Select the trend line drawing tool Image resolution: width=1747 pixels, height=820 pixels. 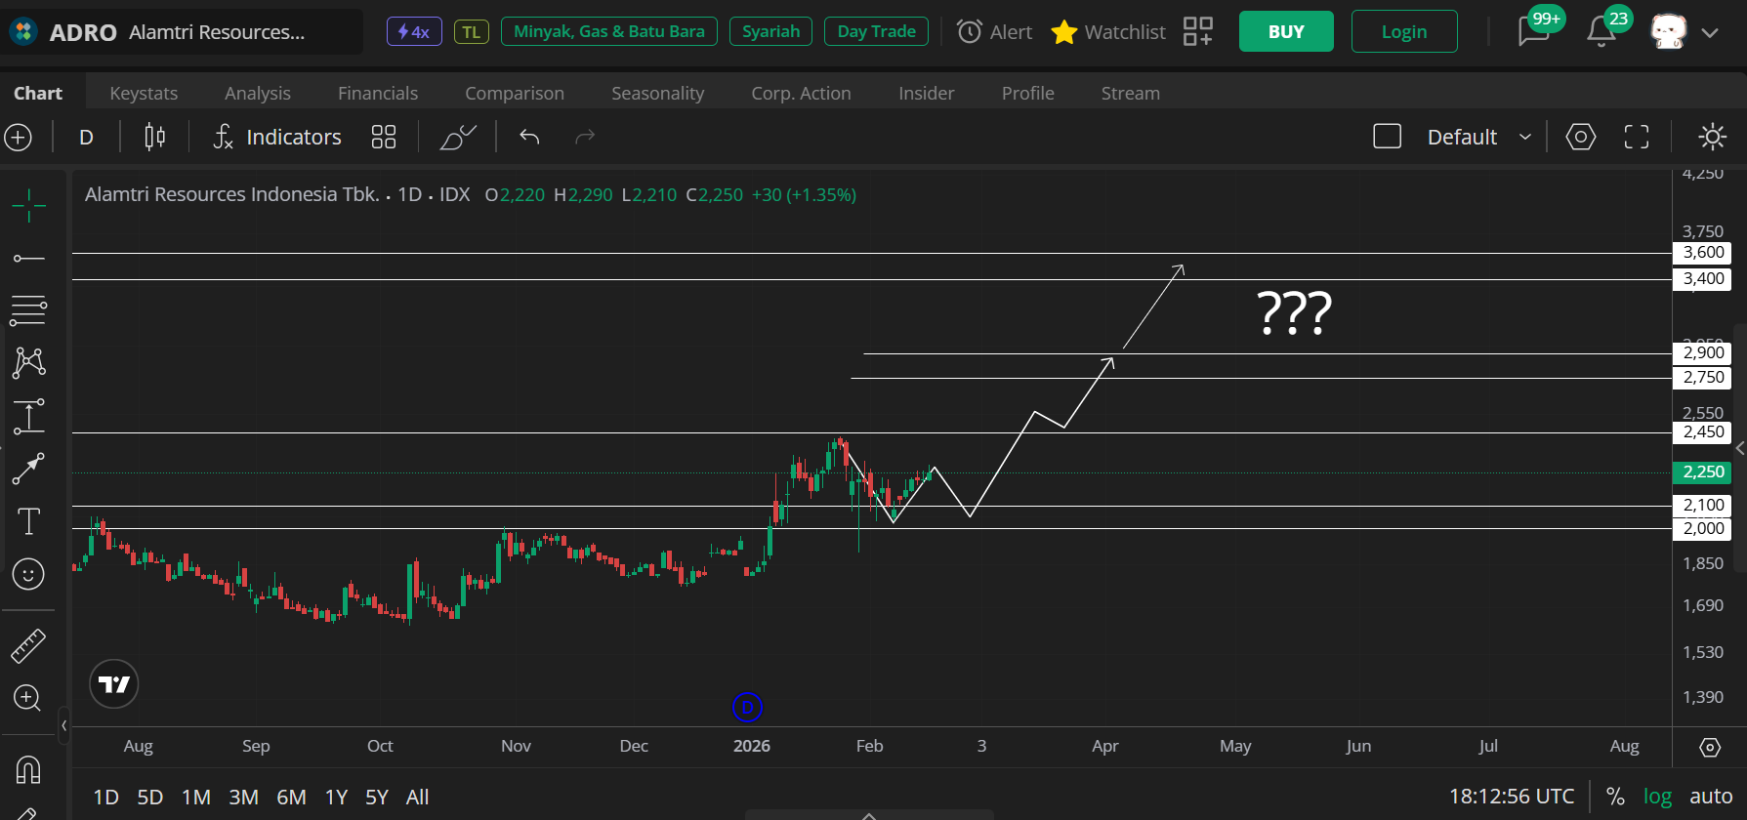pos(28,259)
